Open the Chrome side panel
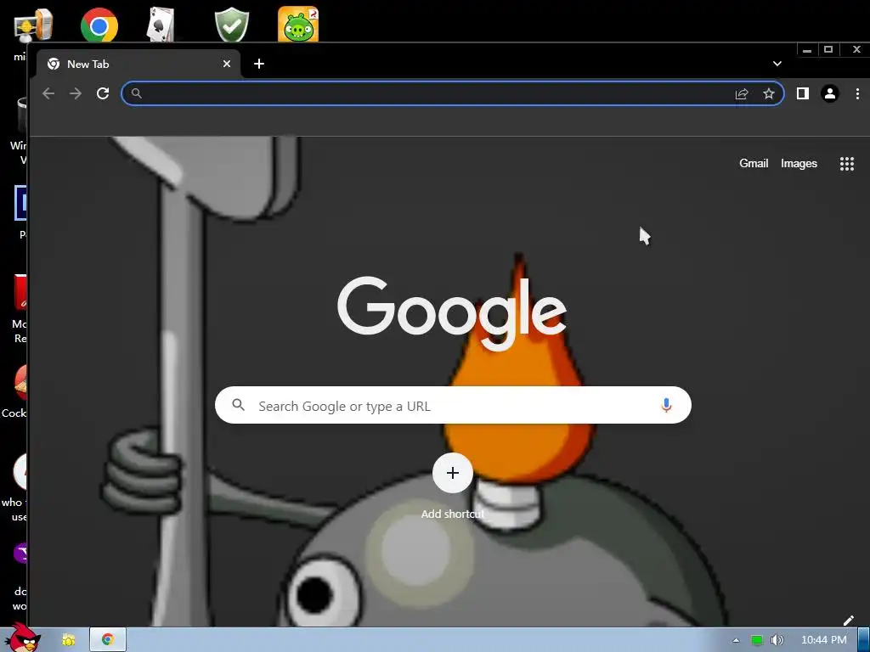This screenshot has height=652, width=870. pyautogui.click(x=802, y=93)
